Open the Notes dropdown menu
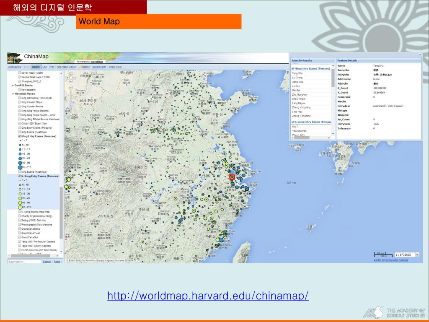This screenshot has width=429, height=322. click(x=86, y=67)
